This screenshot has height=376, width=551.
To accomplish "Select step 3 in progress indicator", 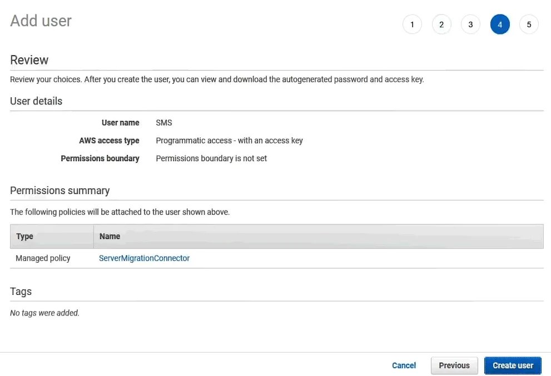I will coord(470,24).
